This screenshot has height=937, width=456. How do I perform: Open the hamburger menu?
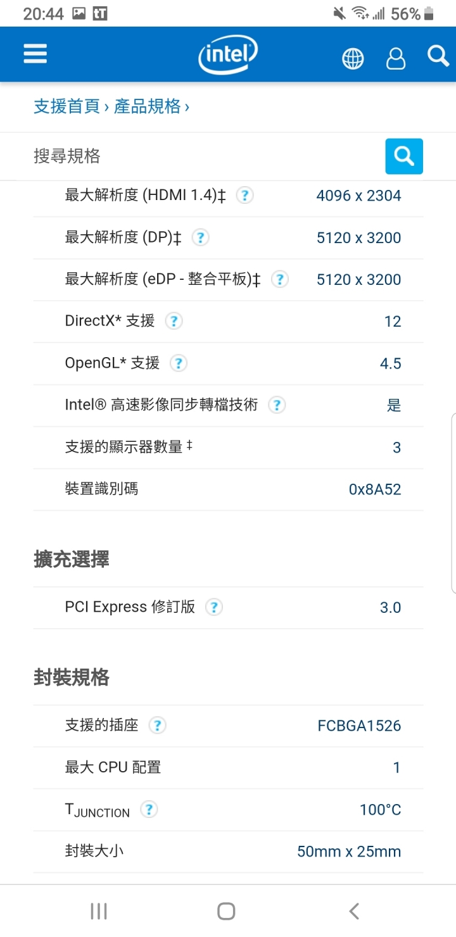35,54
